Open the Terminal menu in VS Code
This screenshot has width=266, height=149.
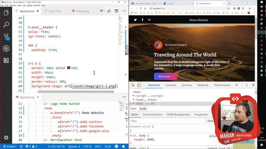click(37, 5)
